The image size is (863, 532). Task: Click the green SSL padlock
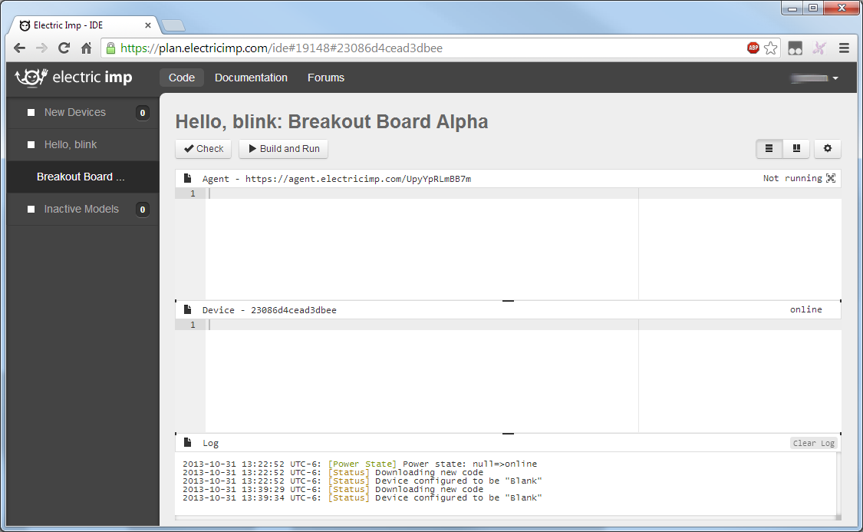[x=110, y=48]
